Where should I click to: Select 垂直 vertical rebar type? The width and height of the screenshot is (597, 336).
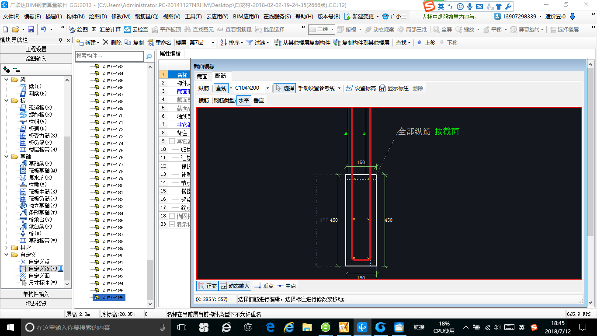tap(259, 100)
